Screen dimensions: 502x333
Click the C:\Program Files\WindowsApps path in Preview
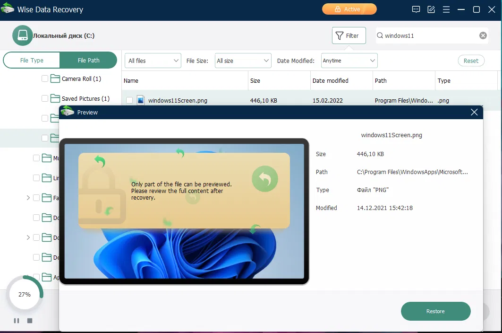(x=412, y=172)
